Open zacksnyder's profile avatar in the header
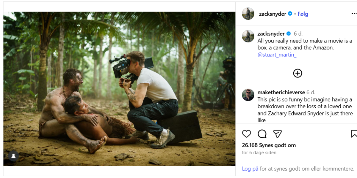Viewport: 357px width, 178px height. [248, 14]
